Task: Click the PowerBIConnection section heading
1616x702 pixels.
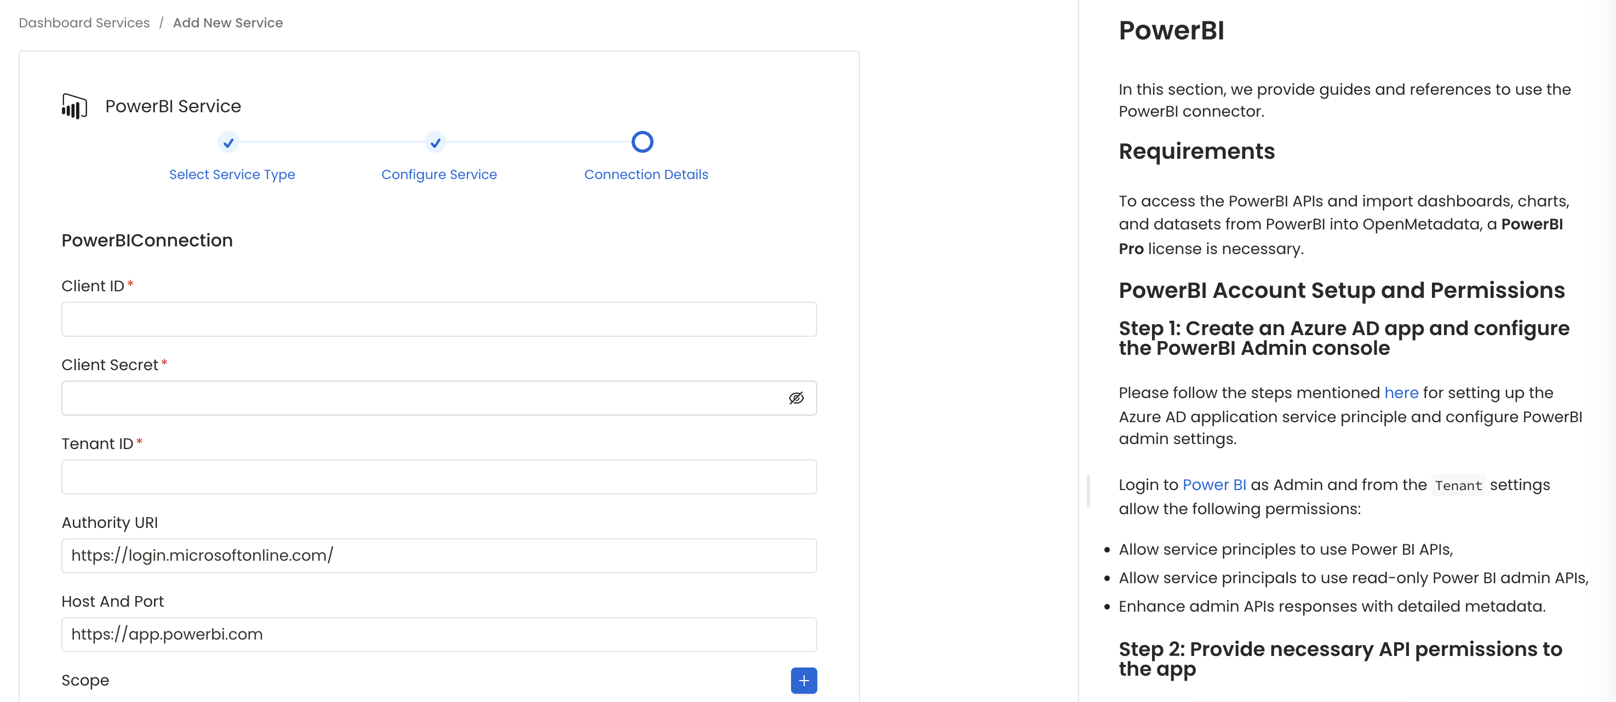Action: pyautogui.click(x=147, y=240)
